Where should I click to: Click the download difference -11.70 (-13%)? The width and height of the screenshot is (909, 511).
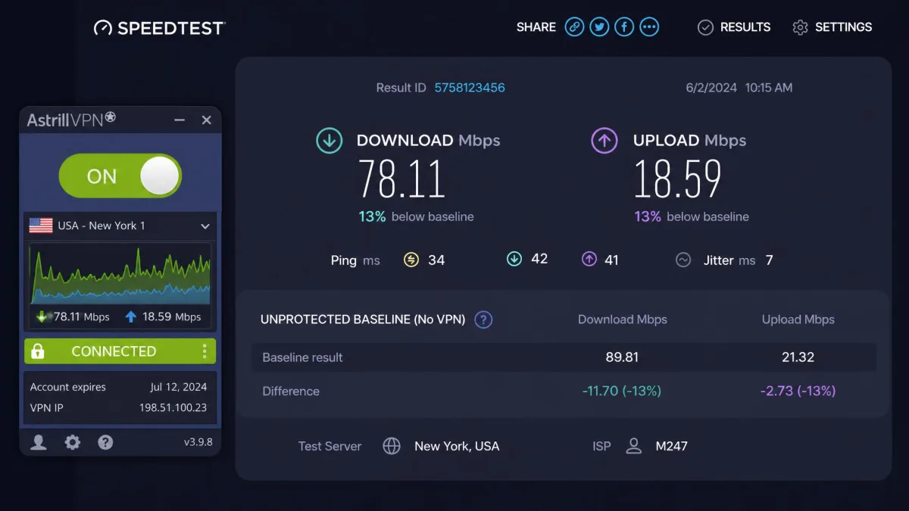(622, 391)
